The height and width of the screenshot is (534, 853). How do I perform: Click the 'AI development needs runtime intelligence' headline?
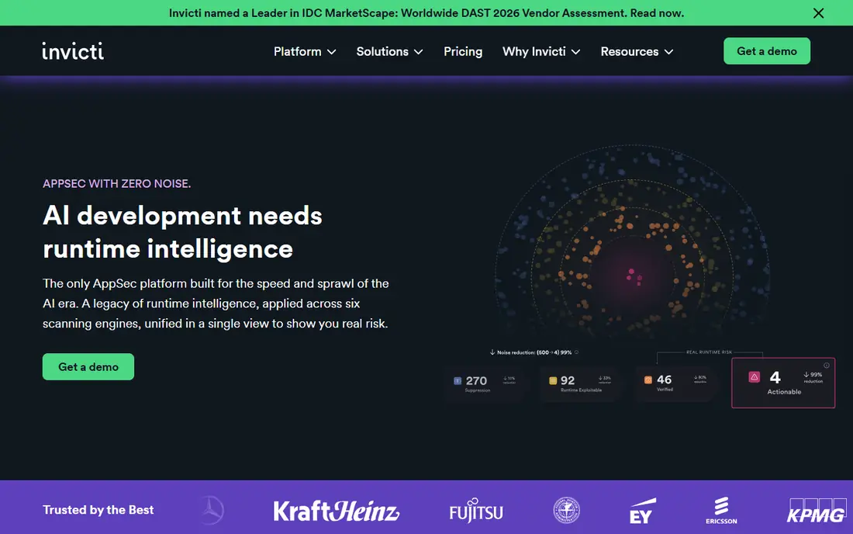coord(182,232)
